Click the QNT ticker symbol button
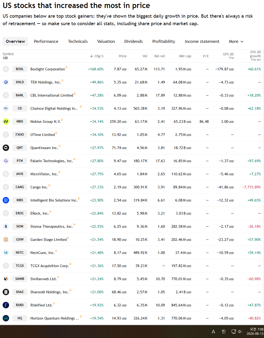Image resolution: width=264 pixels, height=338 pixels. click(20, 148)
